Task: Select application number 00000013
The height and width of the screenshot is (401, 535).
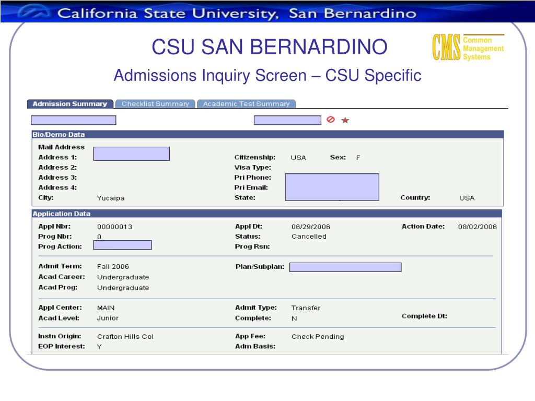Action: (114, 227)
